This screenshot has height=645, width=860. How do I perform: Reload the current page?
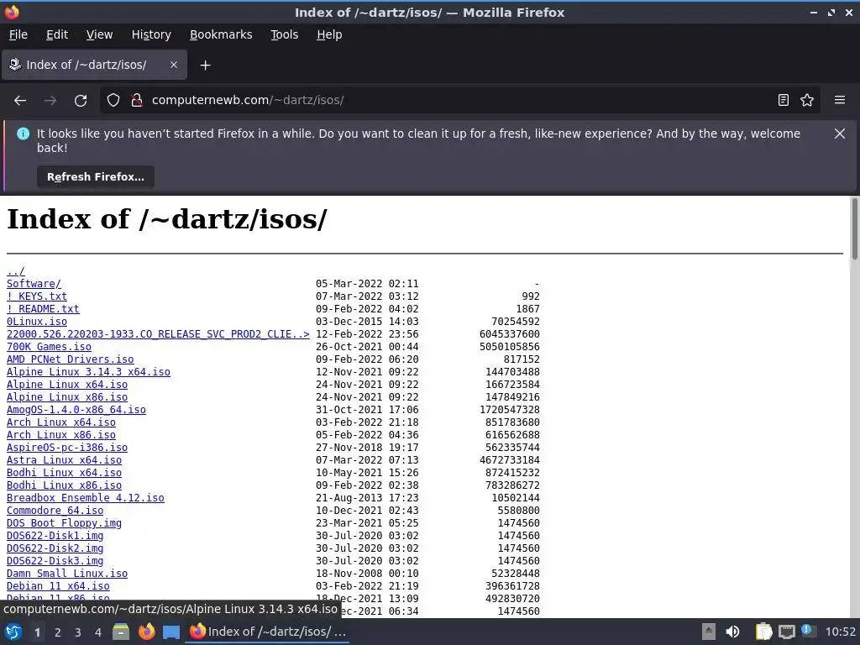click(81, 101)
